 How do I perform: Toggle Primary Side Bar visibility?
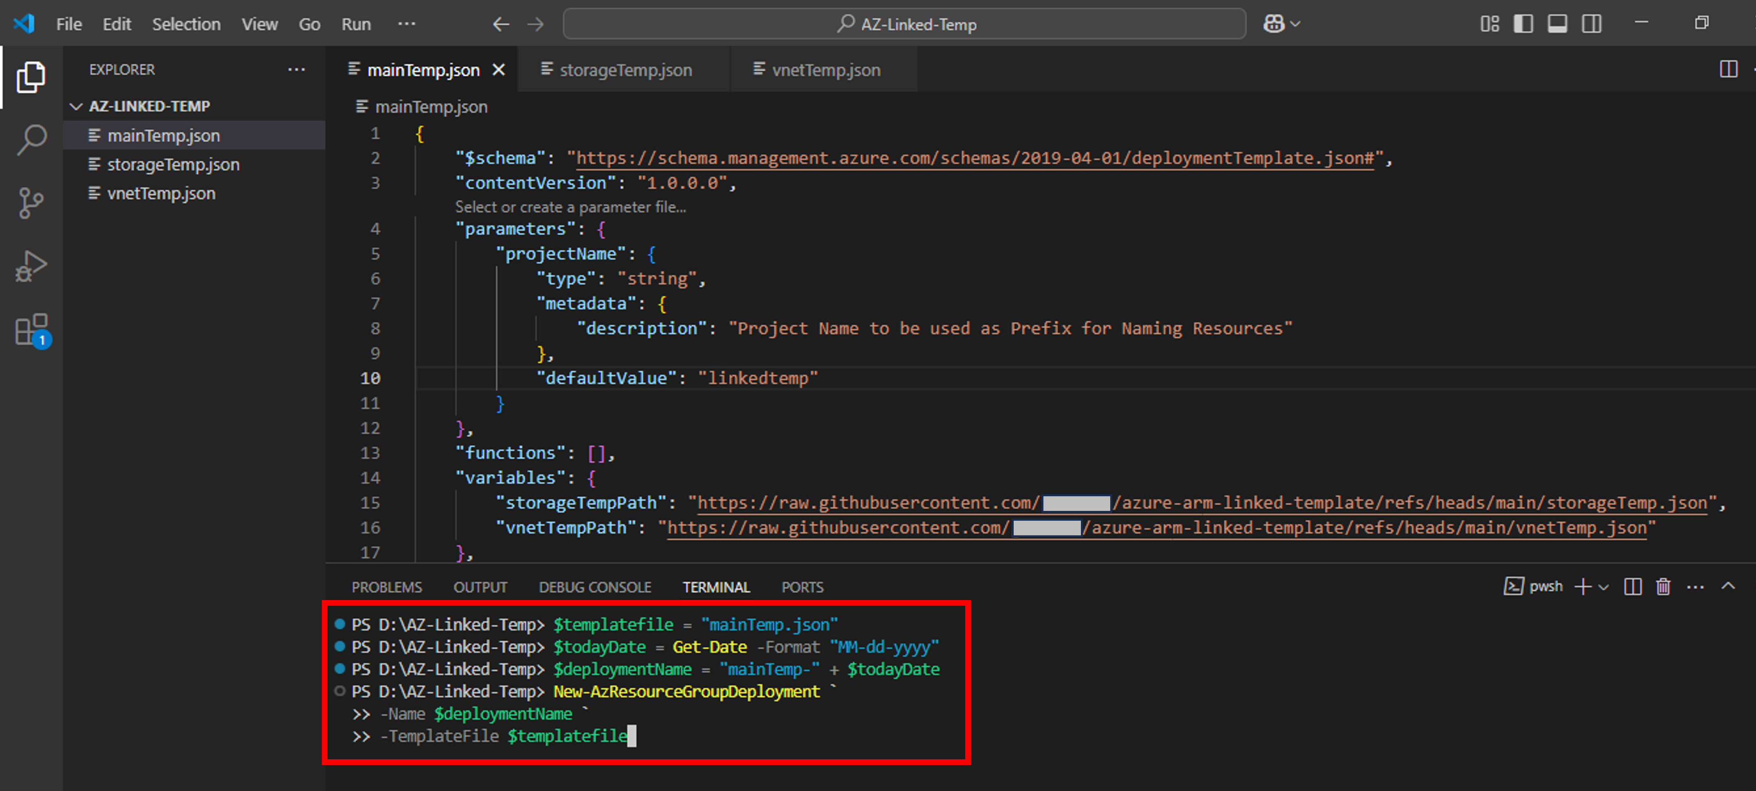point(1523,24)
